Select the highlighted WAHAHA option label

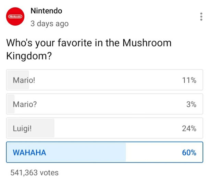pyautogui.click(x=29, y=152)
